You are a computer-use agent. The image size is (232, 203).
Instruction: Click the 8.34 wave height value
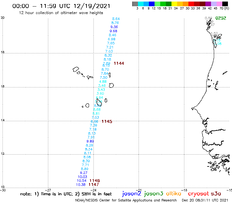coord(89,149)
